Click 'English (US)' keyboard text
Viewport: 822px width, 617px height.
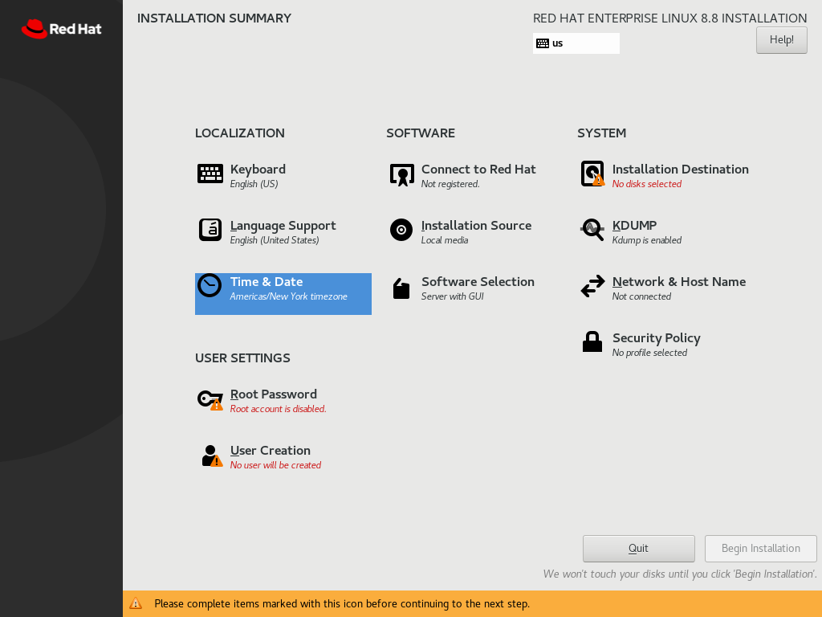click(254, 184)
